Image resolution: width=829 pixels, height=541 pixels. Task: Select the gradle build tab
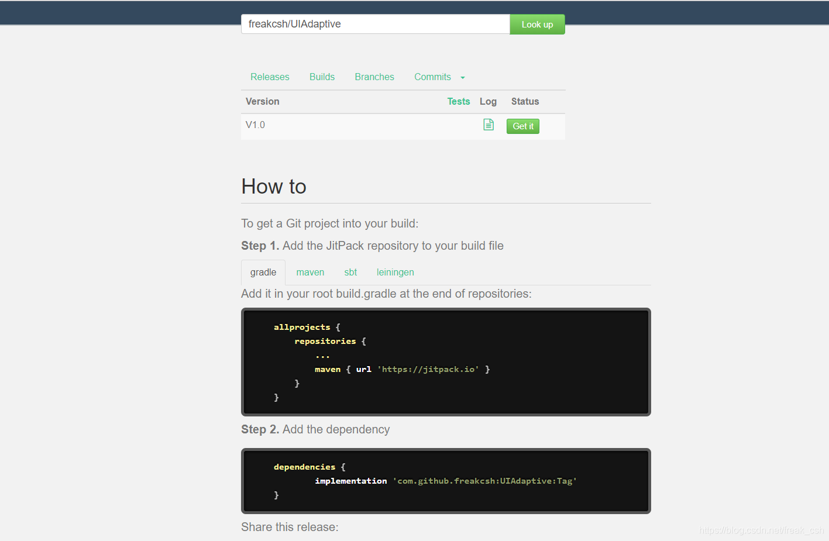[x=263, y=273]
